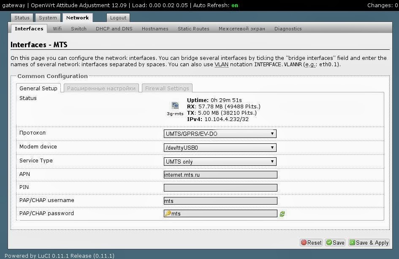Image resolution: width=399 pixels, height=259 pixels.
Task: Click the Common Configuration legend
Action: pos(52,76)
